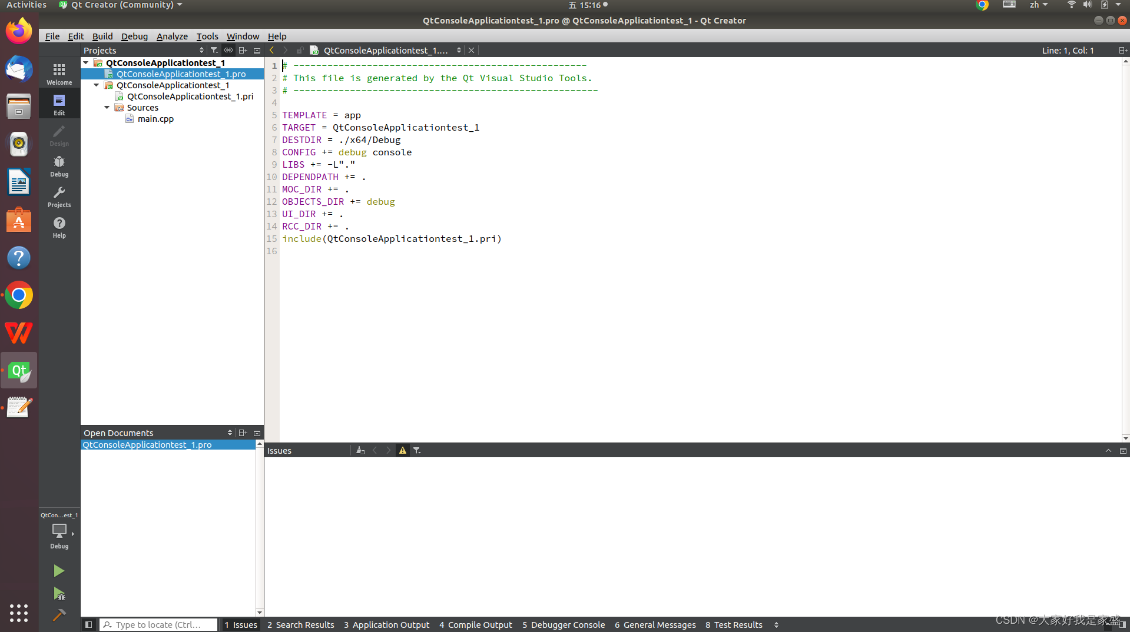Open Projects mode with wrench icon
This screenshot has height=632, width=1130.
(59, 197)
